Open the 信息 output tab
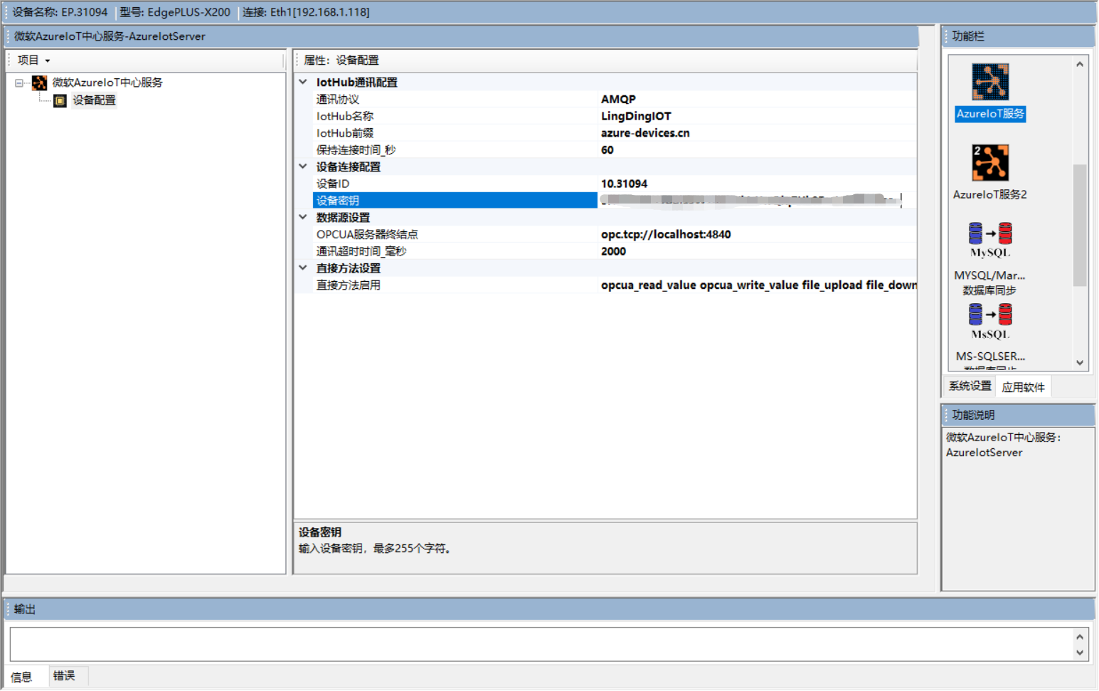 click(21, 677)
